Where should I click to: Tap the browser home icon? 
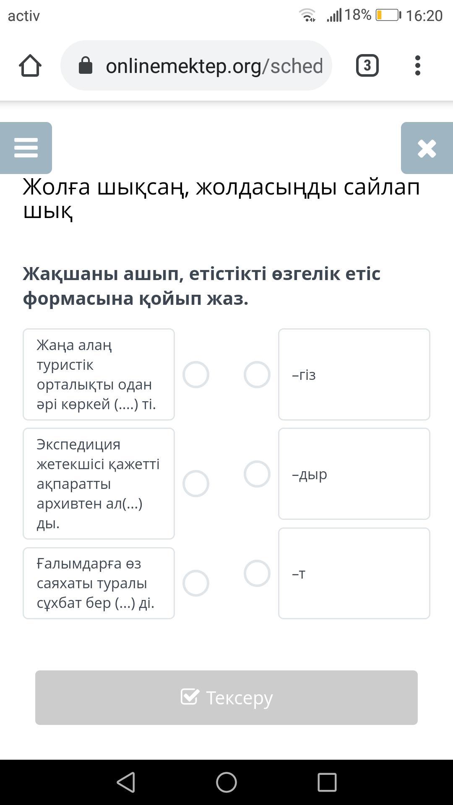(x=30, y=66)
